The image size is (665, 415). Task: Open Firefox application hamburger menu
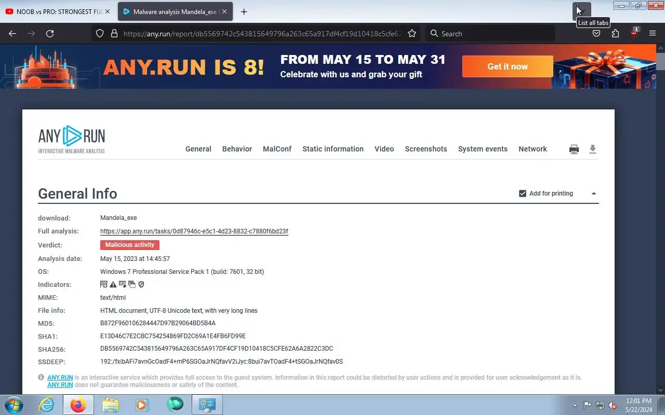[x=653, y=34]
